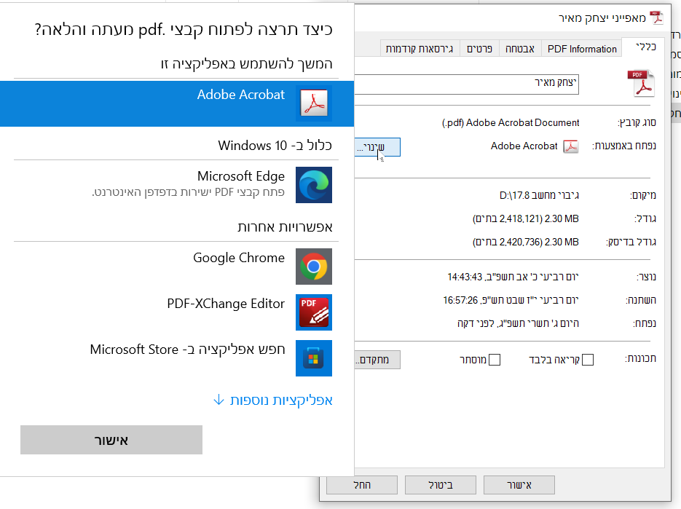681x509 pixels.
Task: Click the Edge description 'פתח קבצי PDF ישירות בדפדפן האינטרנט'
Action: (188, 192)
